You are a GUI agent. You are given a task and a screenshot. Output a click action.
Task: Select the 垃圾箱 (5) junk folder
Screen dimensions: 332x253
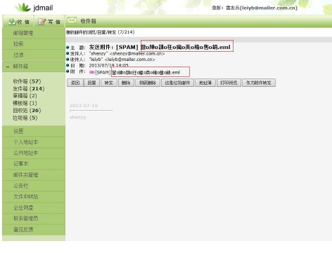coord(25,118)
